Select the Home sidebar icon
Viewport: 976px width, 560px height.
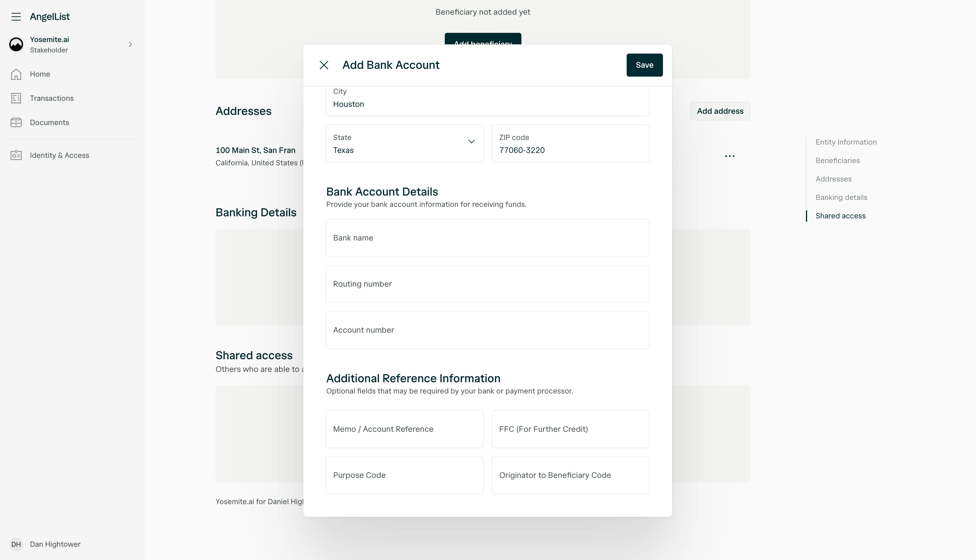[x=16, y=74]
